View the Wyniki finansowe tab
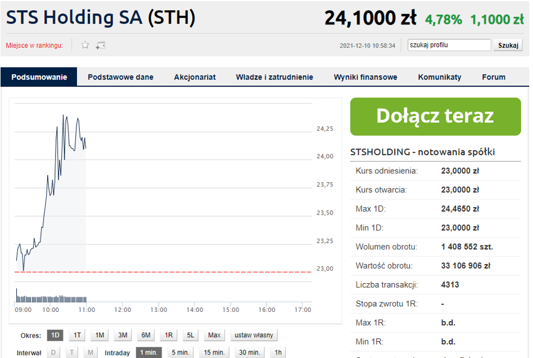Screen dimensions: 533x358 365,77
